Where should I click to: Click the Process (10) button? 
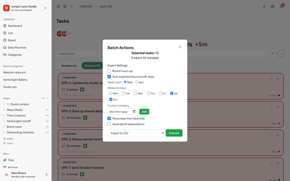click(92, 66)
